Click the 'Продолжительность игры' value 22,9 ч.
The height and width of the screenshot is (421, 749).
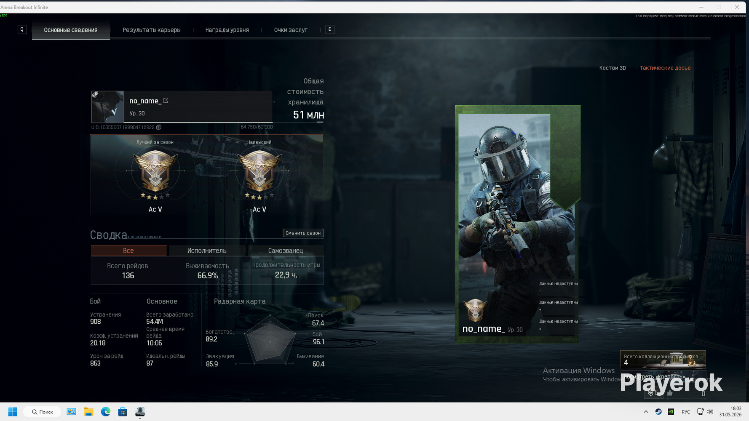(286, 274)
